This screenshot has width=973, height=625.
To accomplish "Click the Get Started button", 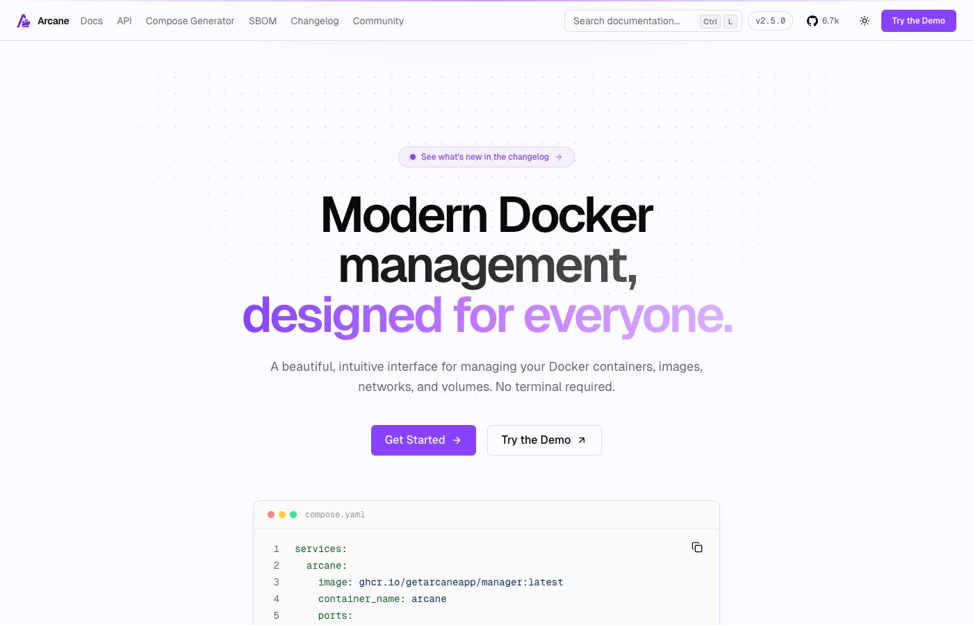I will pos(423,440).
